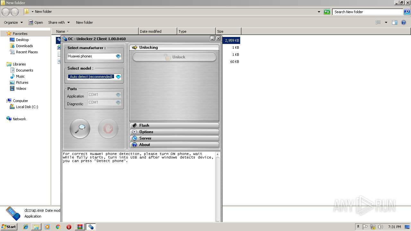The height and width of the screenshot is (231, 411).
Task: Click the Explorer Forward navigation button
Action: [x=15, y=12]
